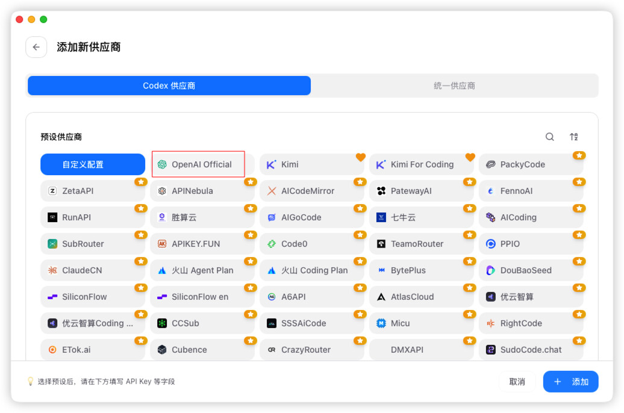Click the 七牛云 logo icon
This screenshot has height=413, width=624.
pos(381,217)
